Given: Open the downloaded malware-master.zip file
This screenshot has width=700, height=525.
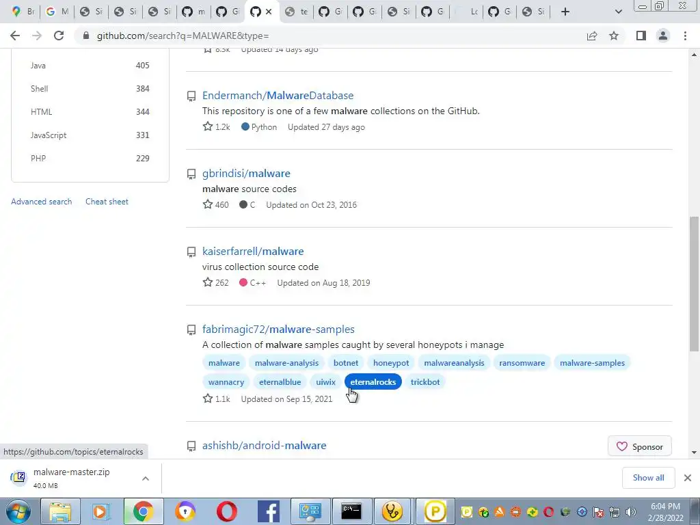Looking at the screenshot, I should point(71,478).
